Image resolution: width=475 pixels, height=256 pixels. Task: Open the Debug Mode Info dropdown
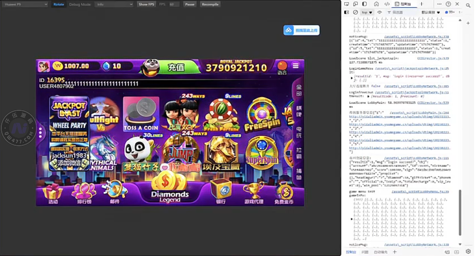pos(113,4)
